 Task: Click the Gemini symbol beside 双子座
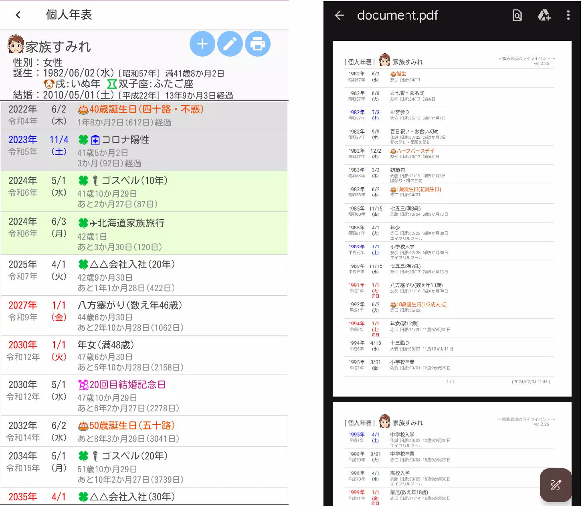[x=112, y=84]
